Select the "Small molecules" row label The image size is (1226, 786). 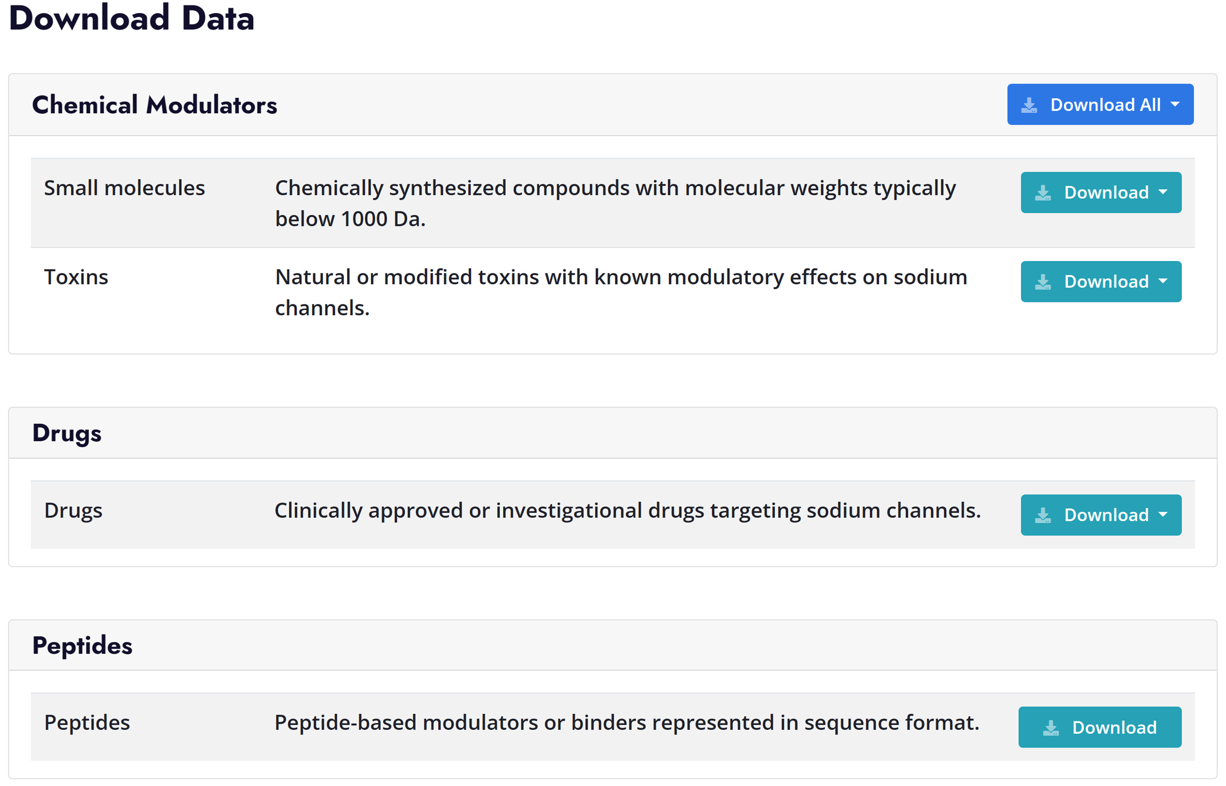click(x=124, y=188)
